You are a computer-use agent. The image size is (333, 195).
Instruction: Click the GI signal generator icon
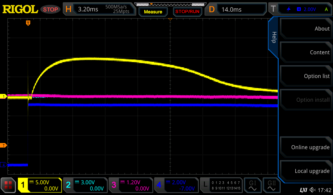tap(252, 185)
